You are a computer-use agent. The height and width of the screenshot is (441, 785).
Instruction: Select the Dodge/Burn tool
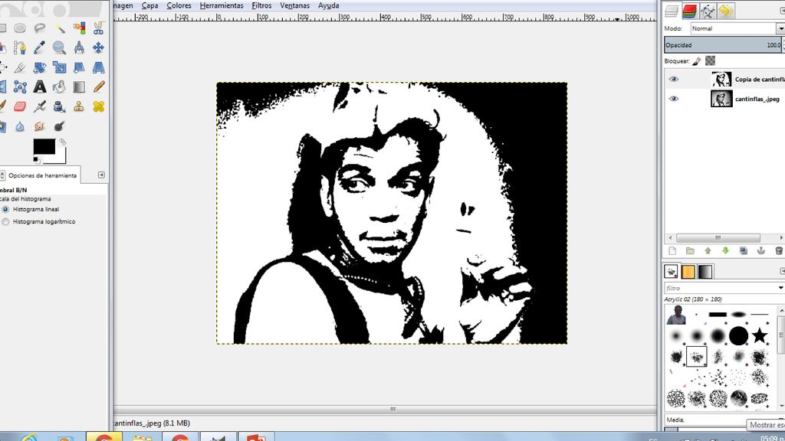60,126
